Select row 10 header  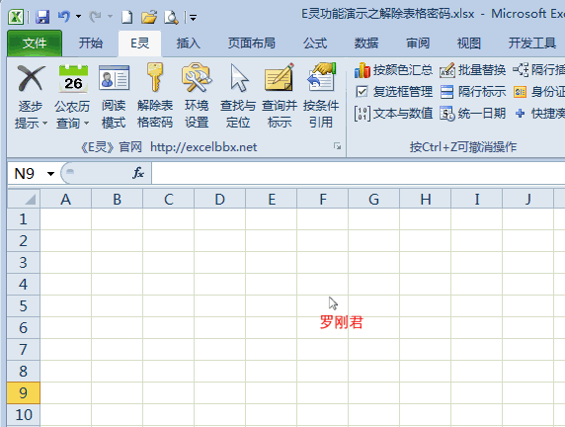click(x=24, y=415)
